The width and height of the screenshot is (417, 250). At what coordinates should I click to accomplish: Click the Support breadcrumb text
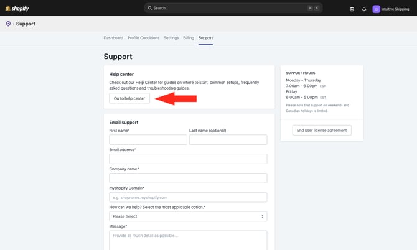(x=26, y=24)
